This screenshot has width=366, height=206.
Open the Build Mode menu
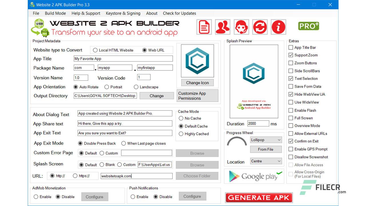click(x=55, y=13)
